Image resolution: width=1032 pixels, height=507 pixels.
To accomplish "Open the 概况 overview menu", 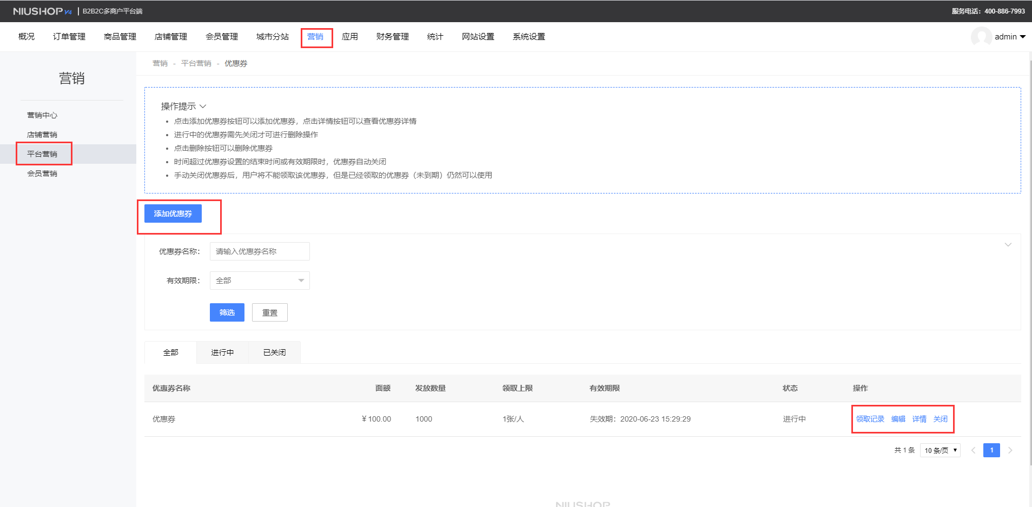I will [27, 37].
